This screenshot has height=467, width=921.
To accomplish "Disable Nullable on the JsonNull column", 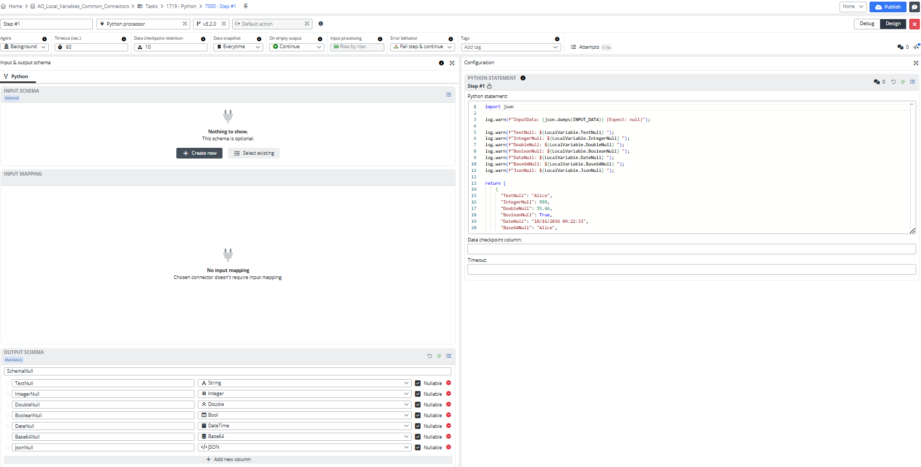I will point(418,448).
